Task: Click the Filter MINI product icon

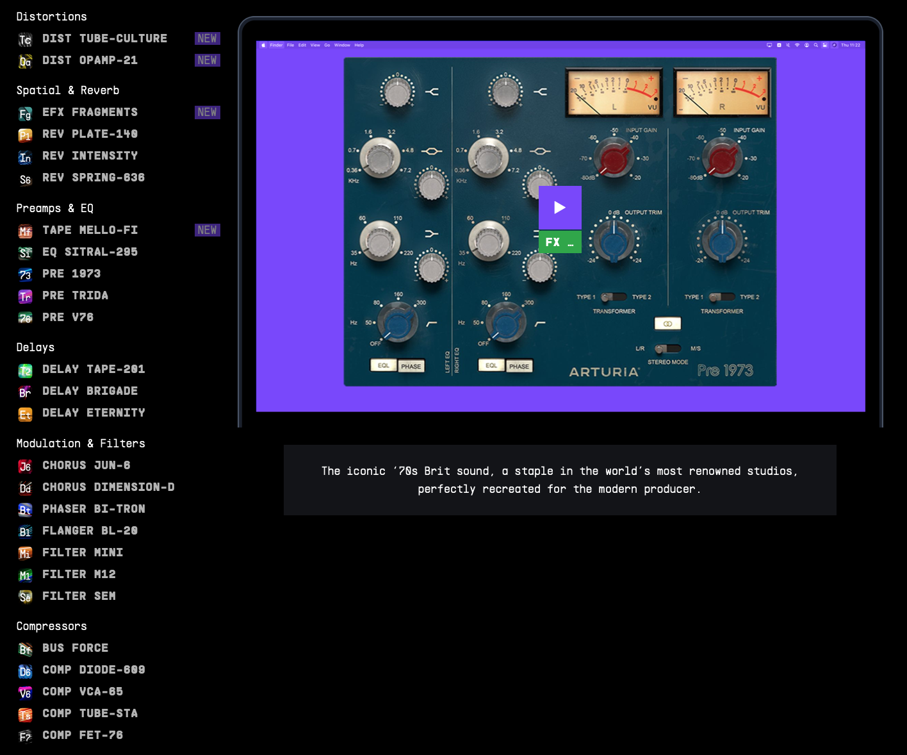Action: (25, 554)
